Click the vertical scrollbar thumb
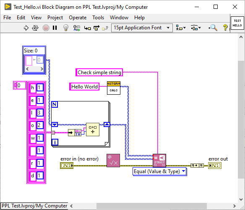Viewport: 245px width, 210px height. (x=241, y=119)
